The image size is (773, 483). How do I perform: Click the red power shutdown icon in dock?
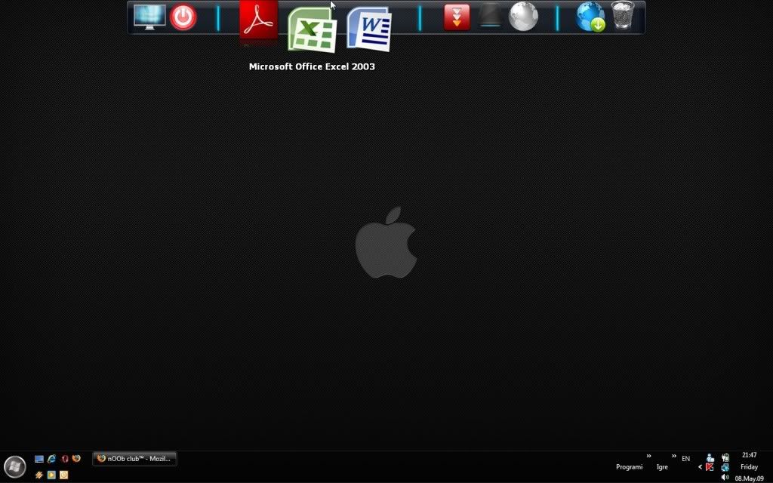(183, 17)
